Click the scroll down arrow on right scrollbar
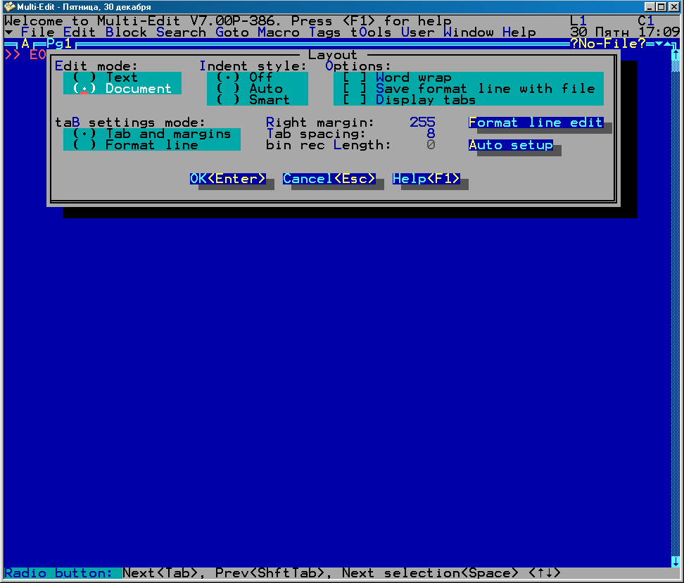 (676, 562)
